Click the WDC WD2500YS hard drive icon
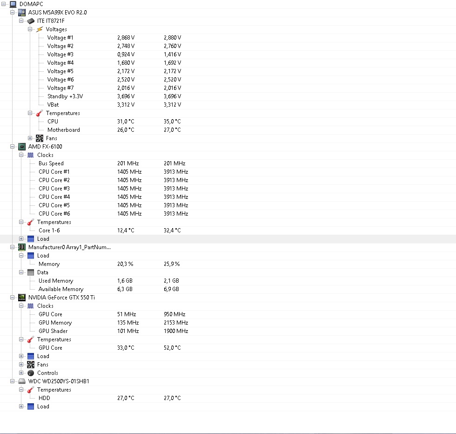The height and width of the screenshot is (434, 456). [22, 381]
